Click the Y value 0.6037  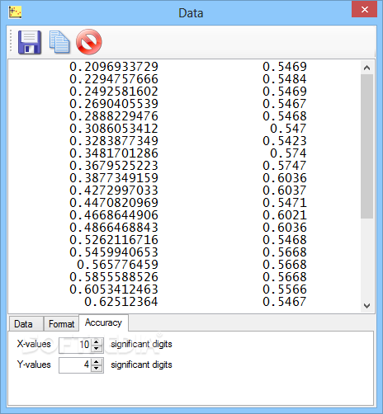pos(285,191)
